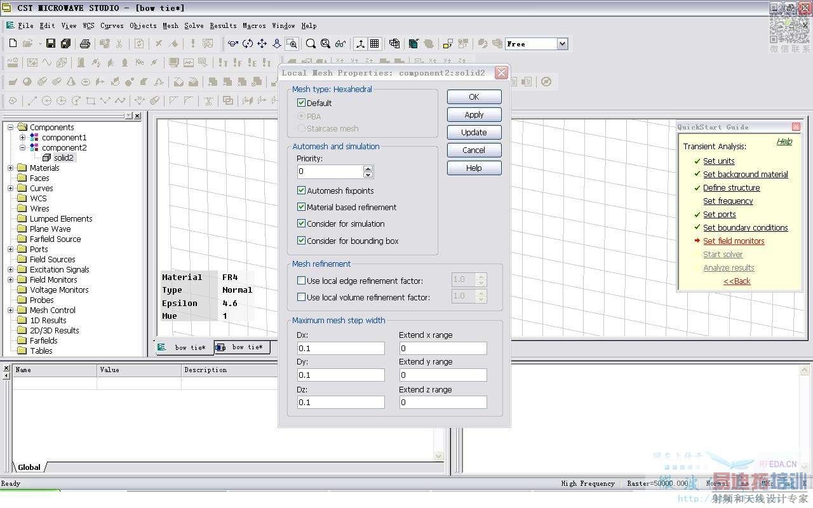Click the Update button

474,132
